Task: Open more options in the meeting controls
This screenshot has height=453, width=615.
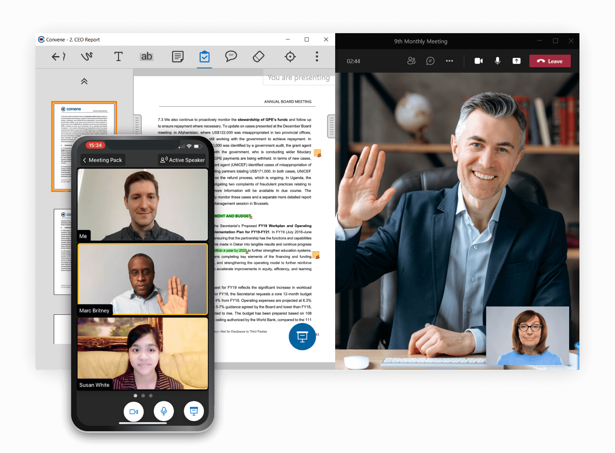Action: coord(449,61)
